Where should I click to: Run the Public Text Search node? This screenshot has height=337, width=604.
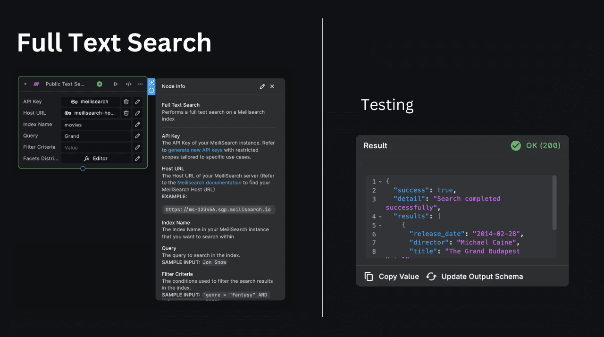click(100, 84)
